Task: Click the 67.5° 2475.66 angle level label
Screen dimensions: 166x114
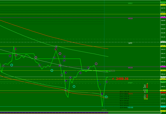Action: 124,103
